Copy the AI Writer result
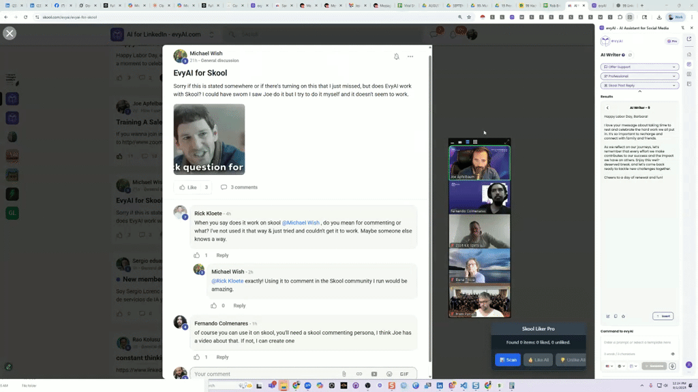 tap(616, 316)
